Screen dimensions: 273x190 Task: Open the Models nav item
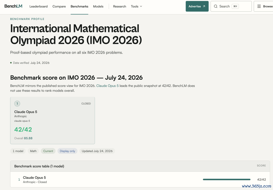tap(98, 6)
